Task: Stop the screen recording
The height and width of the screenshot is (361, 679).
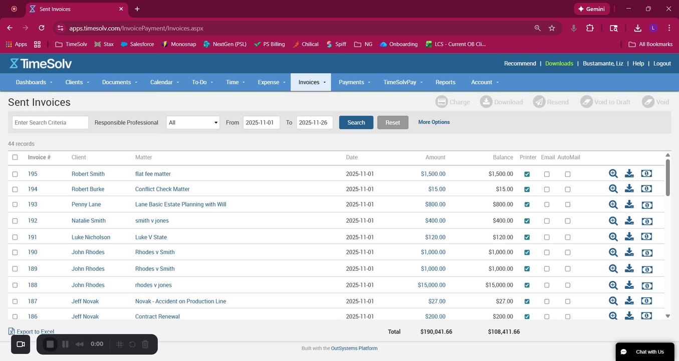Action: point(50,344)
